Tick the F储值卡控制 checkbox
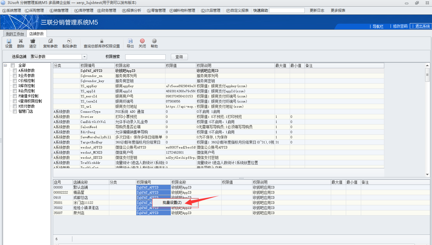The width and height of the screenshot is (432, 245). (15, 96)
